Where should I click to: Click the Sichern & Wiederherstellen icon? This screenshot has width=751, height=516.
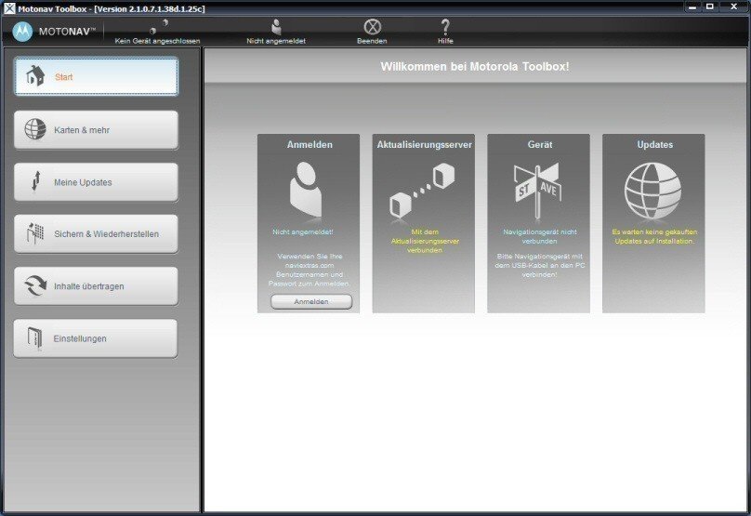(35, 233)
